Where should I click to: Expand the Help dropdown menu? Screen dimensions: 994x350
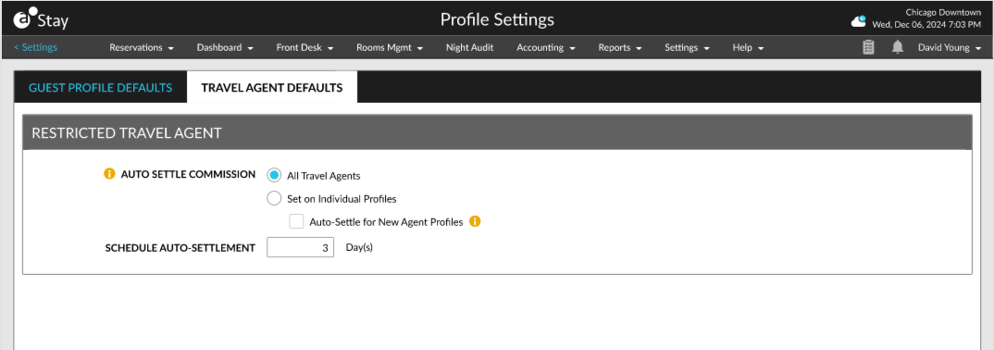(x=748, y=47)
